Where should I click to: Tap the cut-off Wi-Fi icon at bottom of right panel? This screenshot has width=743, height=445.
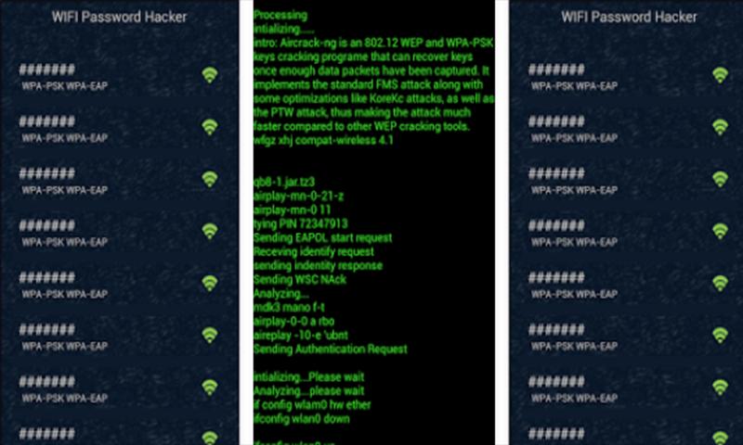point(720,438)
